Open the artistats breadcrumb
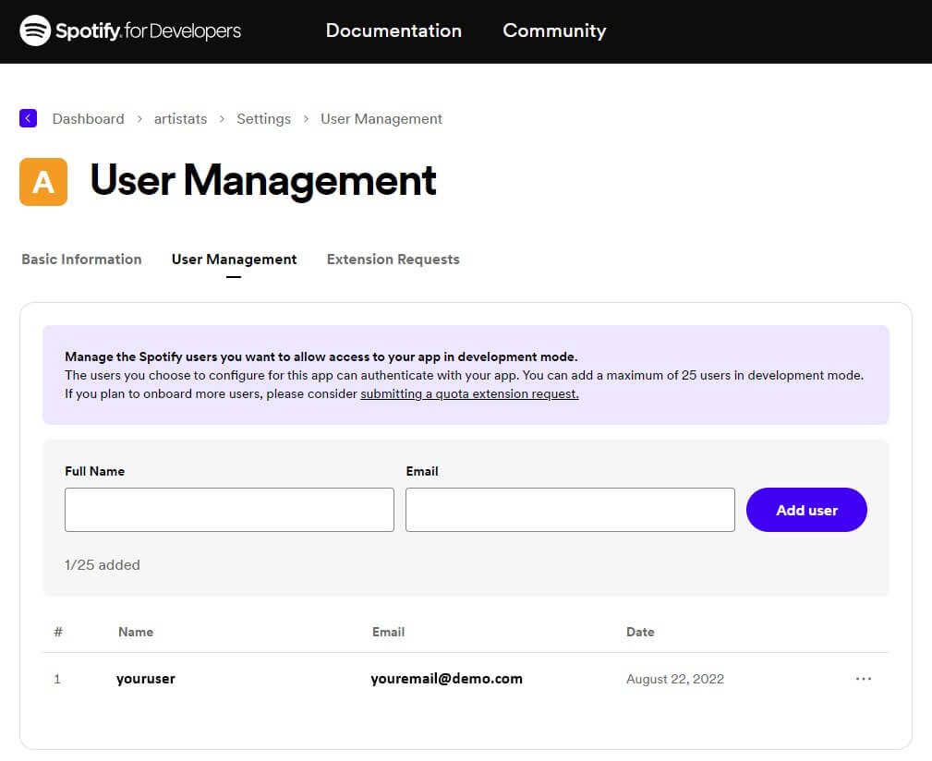The image size is (932, 761). click(180, 119)
